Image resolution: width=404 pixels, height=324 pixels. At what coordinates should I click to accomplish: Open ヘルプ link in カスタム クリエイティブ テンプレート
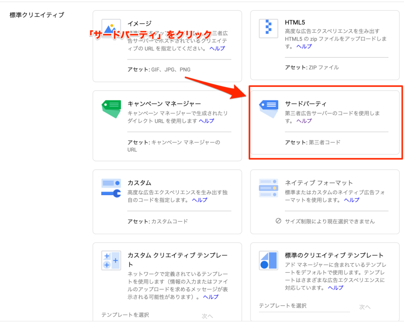tap(211, 297)
